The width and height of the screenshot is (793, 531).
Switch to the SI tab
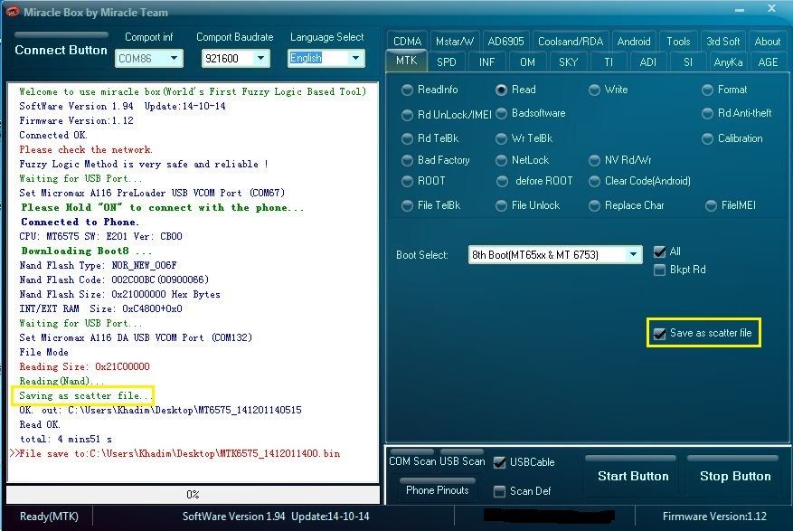688,62
